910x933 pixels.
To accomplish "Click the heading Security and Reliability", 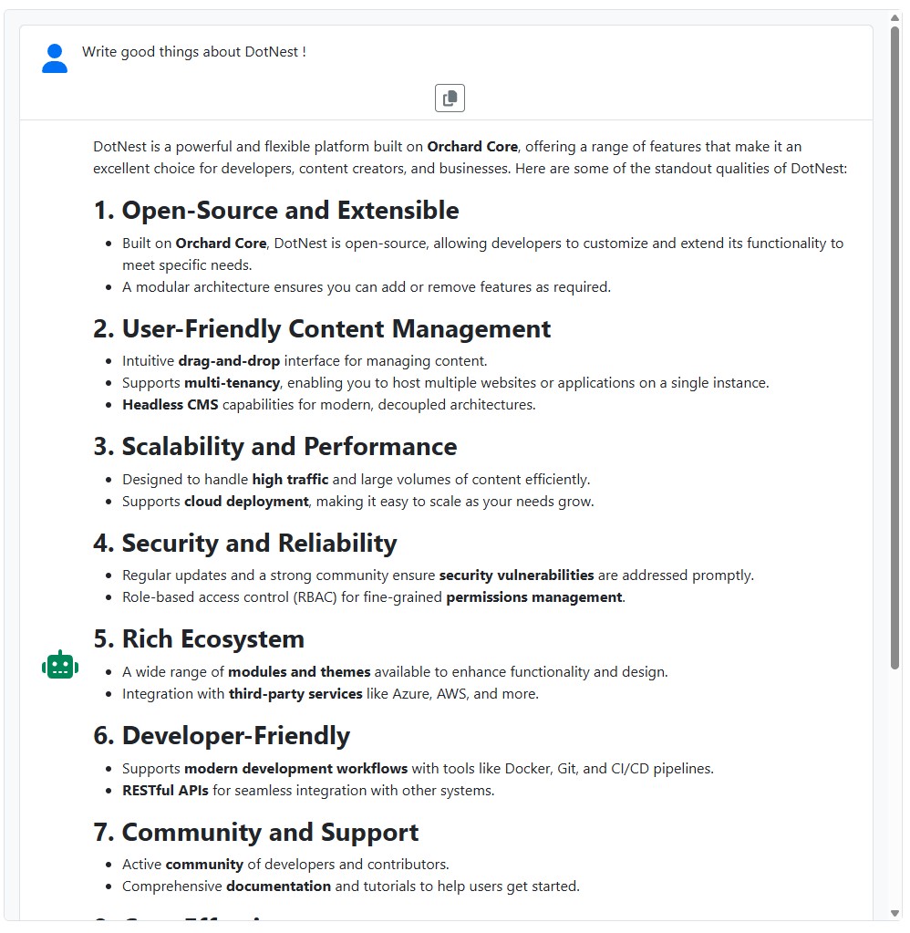I will click(244, 543).
